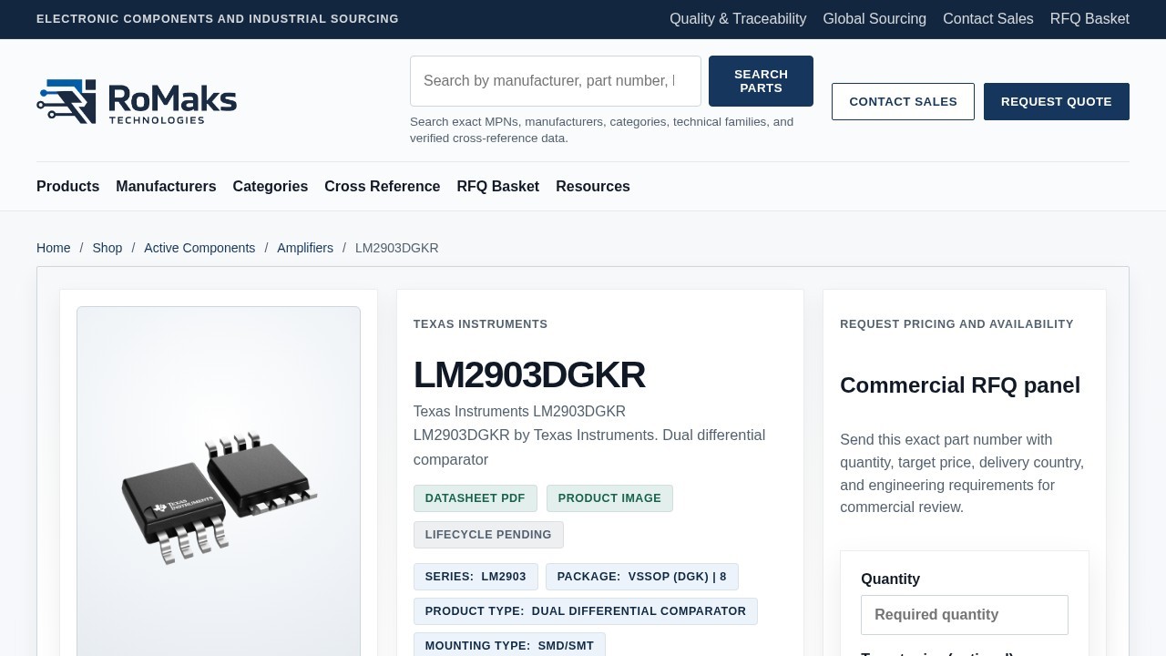This screenshot has width=1166, height=656.
Task: Open Global Sourcing in top bar
Action: [x=874, y=18]
